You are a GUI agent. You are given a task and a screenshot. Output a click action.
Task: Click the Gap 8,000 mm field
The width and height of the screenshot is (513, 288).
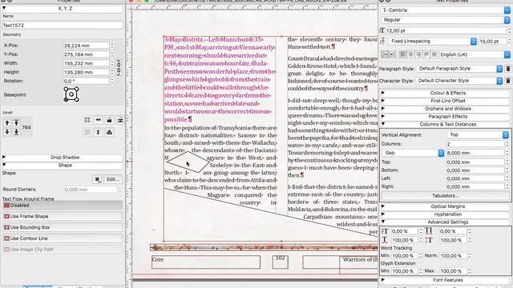tap(475, 153)
